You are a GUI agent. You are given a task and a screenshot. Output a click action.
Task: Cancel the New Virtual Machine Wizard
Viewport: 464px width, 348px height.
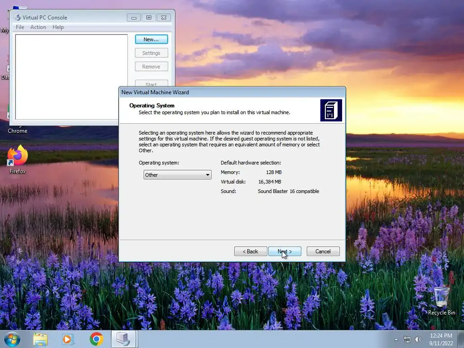323,251
